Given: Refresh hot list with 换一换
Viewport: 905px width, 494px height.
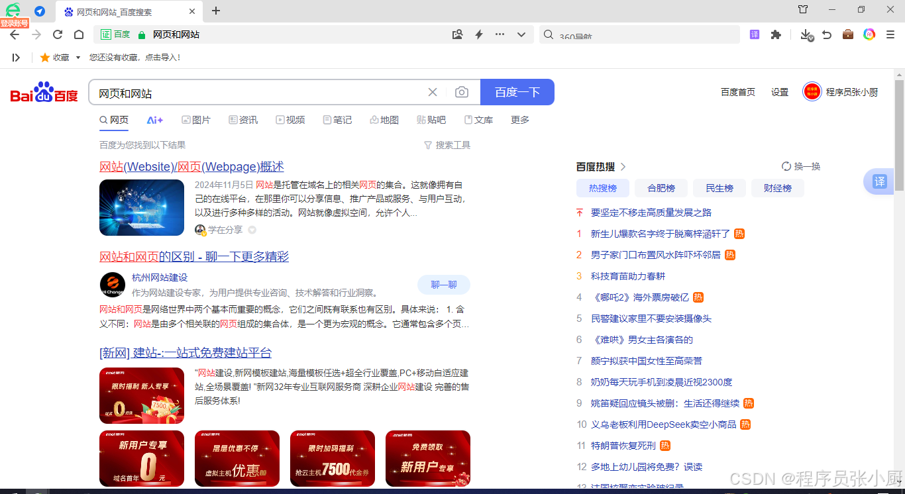Looking at the screenshot, I should click(x=801, y=166).
